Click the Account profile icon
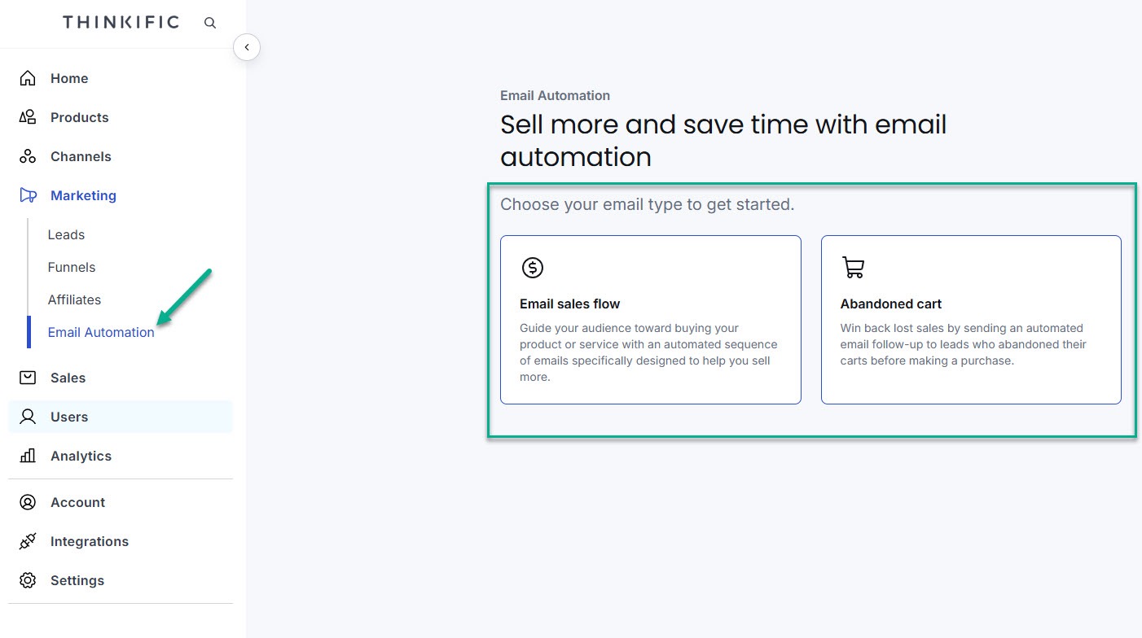The width and height of the screenshot is (1142, 638). pos(28,502)
